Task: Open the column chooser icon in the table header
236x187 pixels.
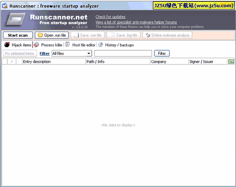Action: (x=231, y=61)
